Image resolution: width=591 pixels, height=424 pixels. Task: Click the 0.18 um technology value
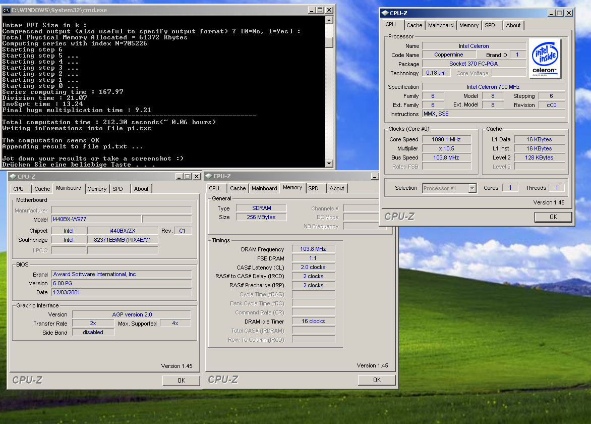click(x=436, y=73)
